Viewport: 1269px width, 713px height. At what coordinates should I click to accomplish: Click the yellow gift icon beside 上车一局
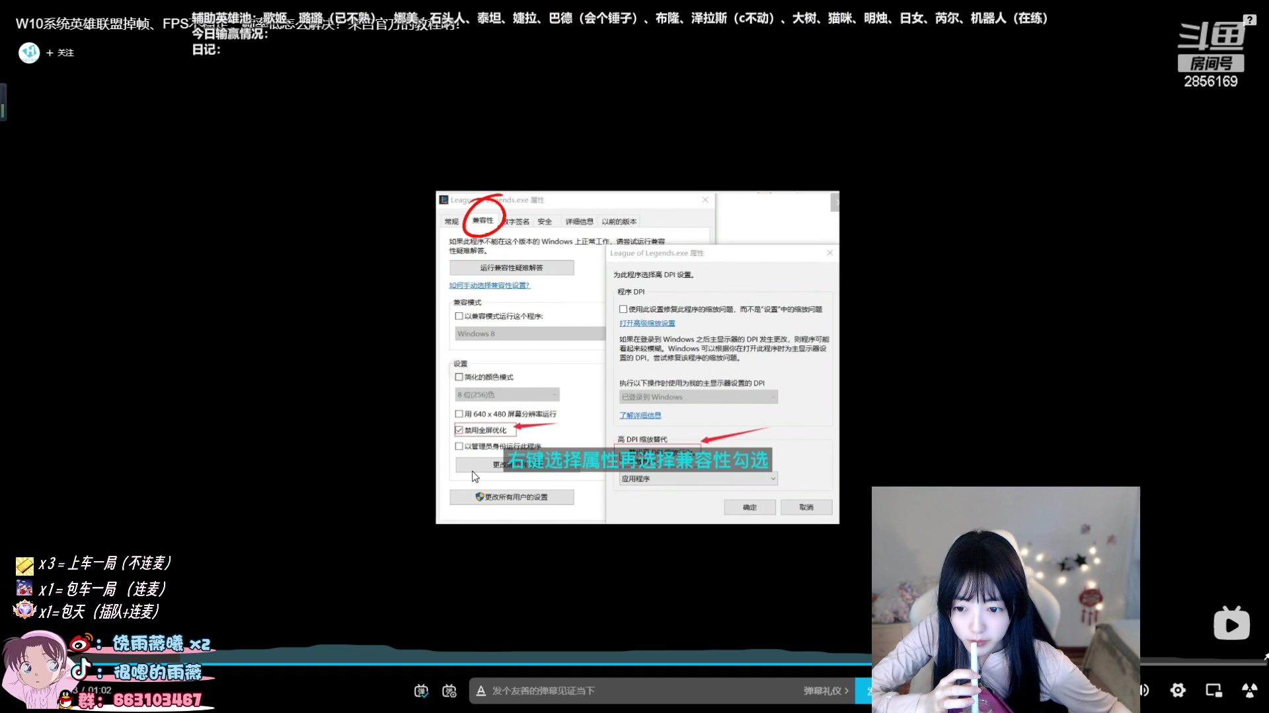[24, 565]
